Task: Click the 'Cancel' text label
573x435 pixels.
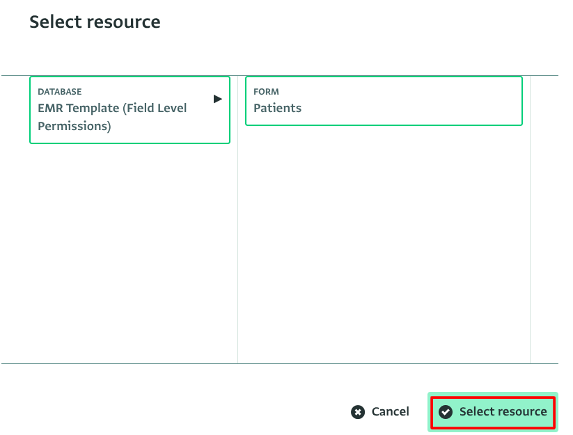Action: [390, 412]
